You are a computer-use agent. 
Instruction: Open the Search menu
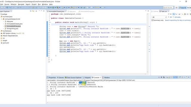click(28, 4)
